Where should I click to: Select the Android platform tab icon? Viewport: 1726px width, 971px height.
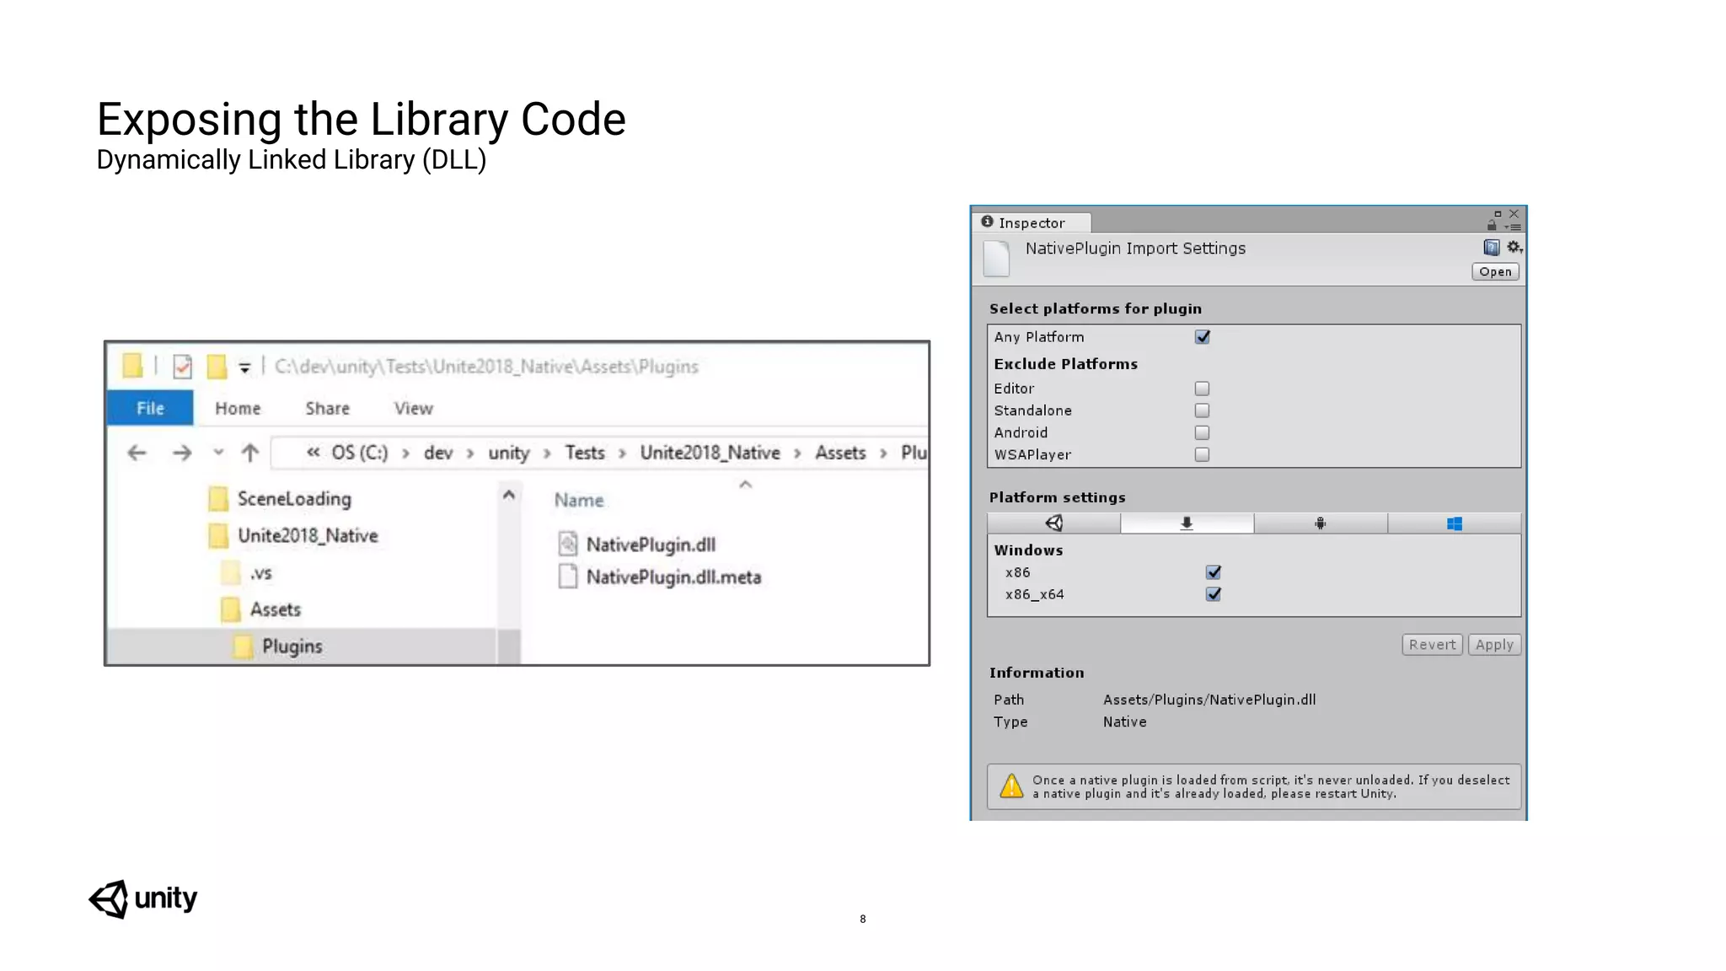click(1320, 523)
